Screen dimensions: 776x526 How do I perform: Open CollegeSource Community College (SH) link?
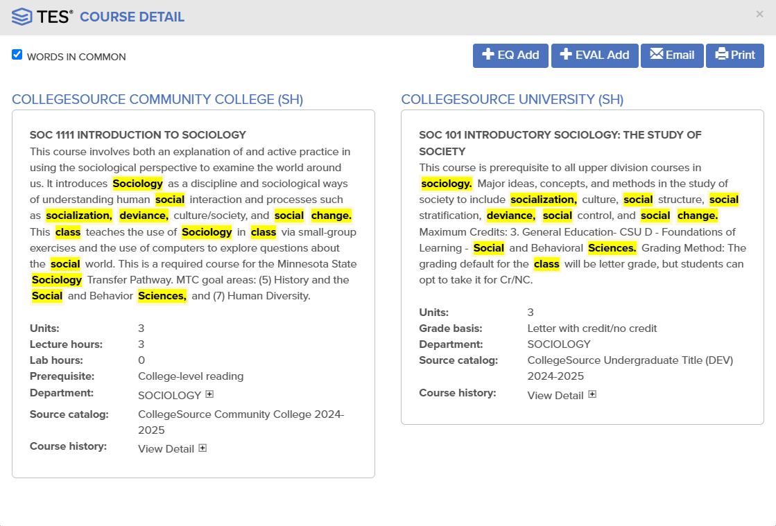click(x=157, y=99)
